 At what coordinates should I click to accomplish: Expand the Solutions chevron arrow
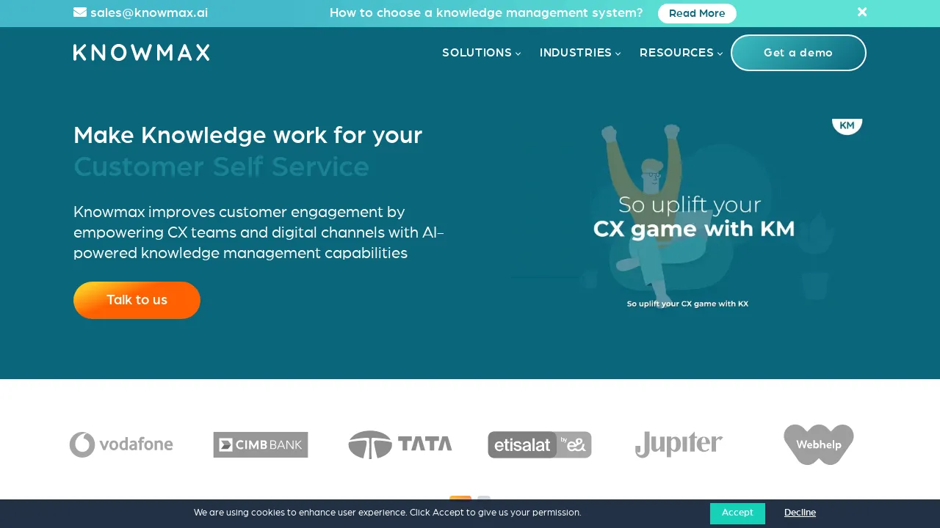click(518, 54)
